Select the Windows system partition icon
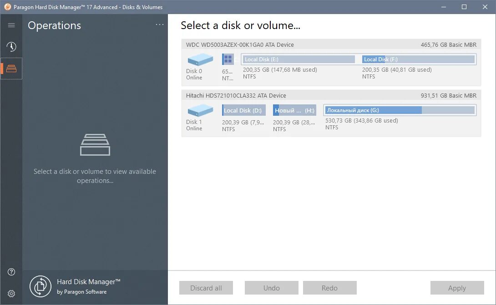Image resolution: width=496 pixels, height=305 pixels. tap(228, 59)
